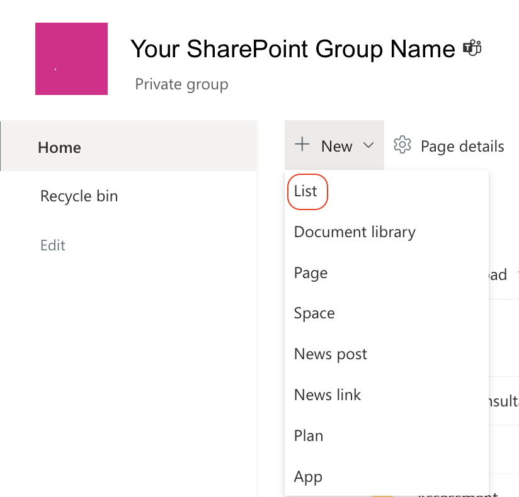Viewport: 519px width, 497px height.
Task: Select News link from the menu
Action: 327,394
